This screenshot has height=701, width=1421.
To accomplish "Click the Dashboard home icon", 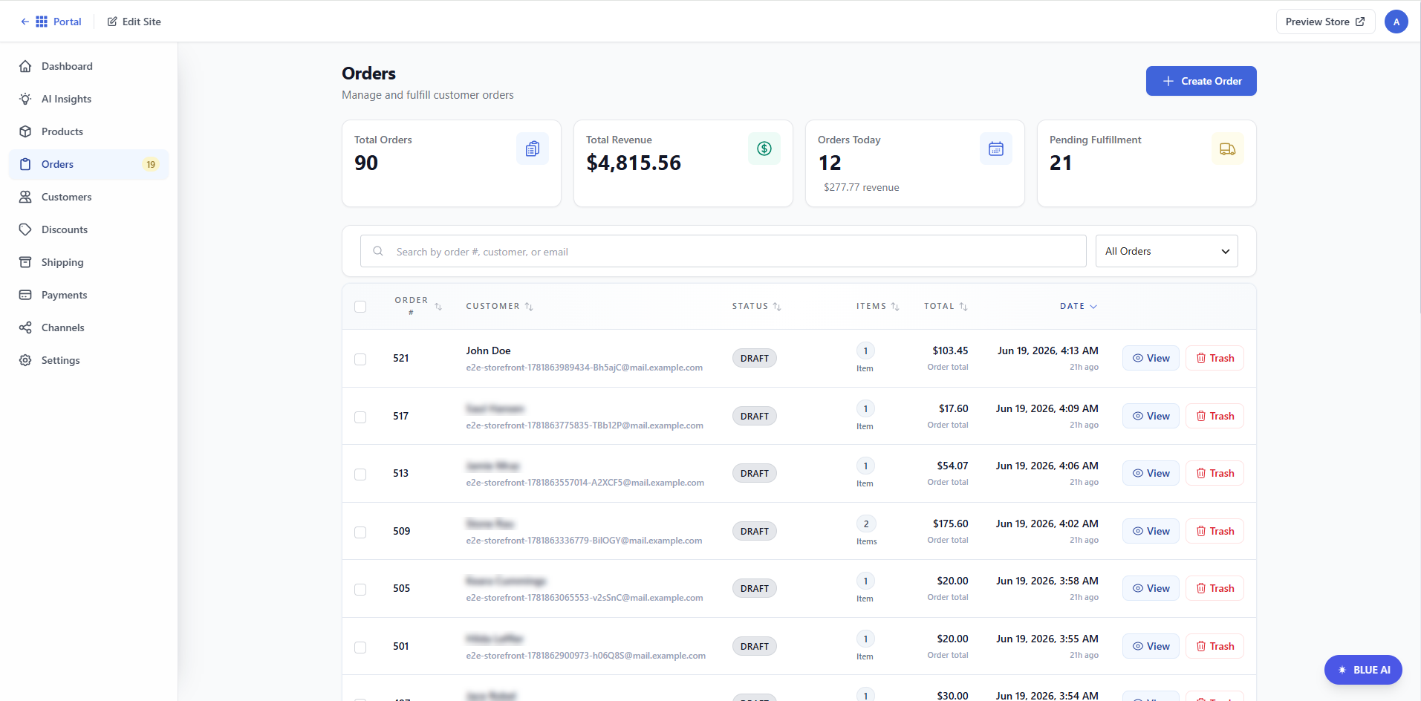I will pyautogui.click(x=25, y=66).
